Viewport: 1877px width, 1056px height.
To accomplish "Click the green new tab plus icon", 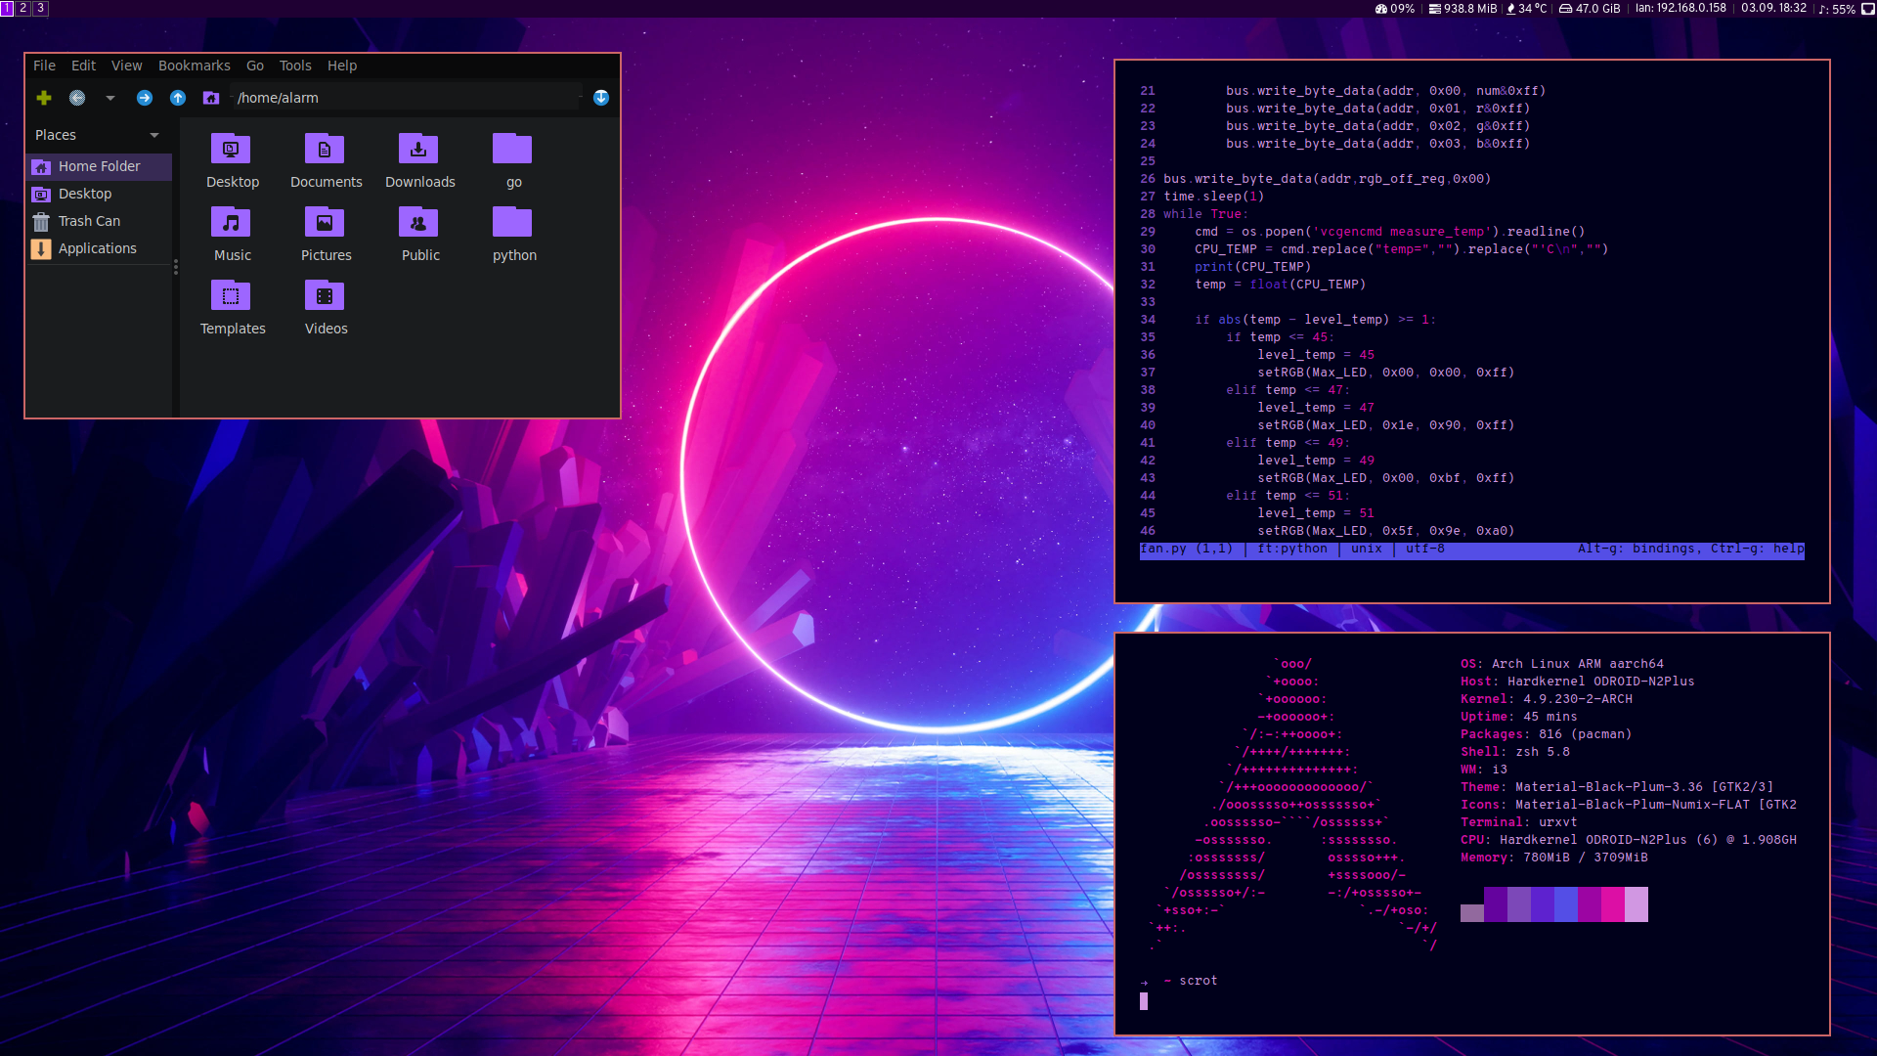I will coord(44,98).
